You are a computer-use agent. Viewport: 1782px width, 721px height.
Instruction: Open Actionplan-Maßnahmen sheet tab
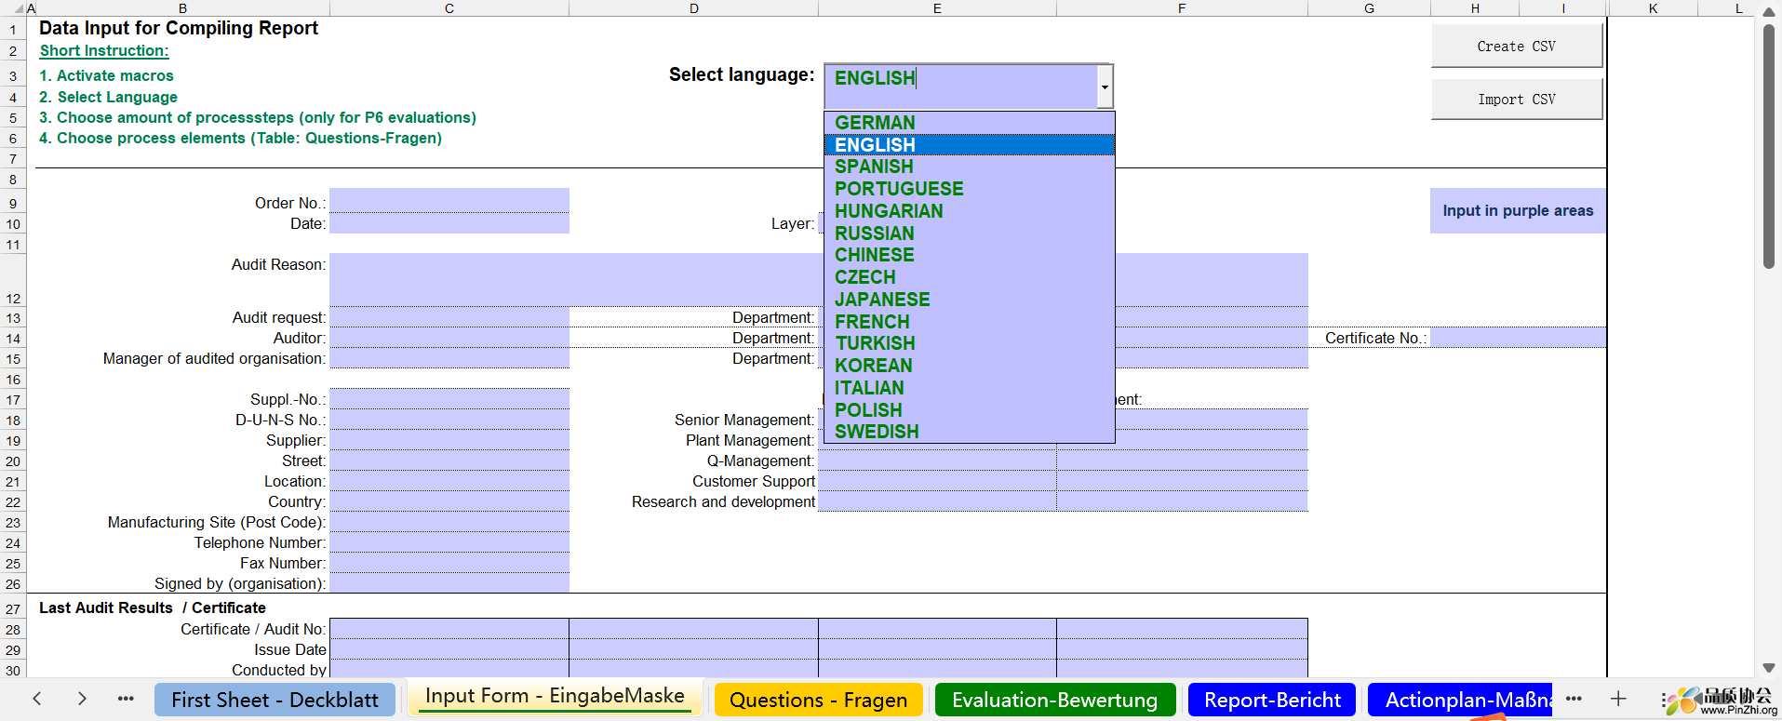click(x=1461, y=700)
